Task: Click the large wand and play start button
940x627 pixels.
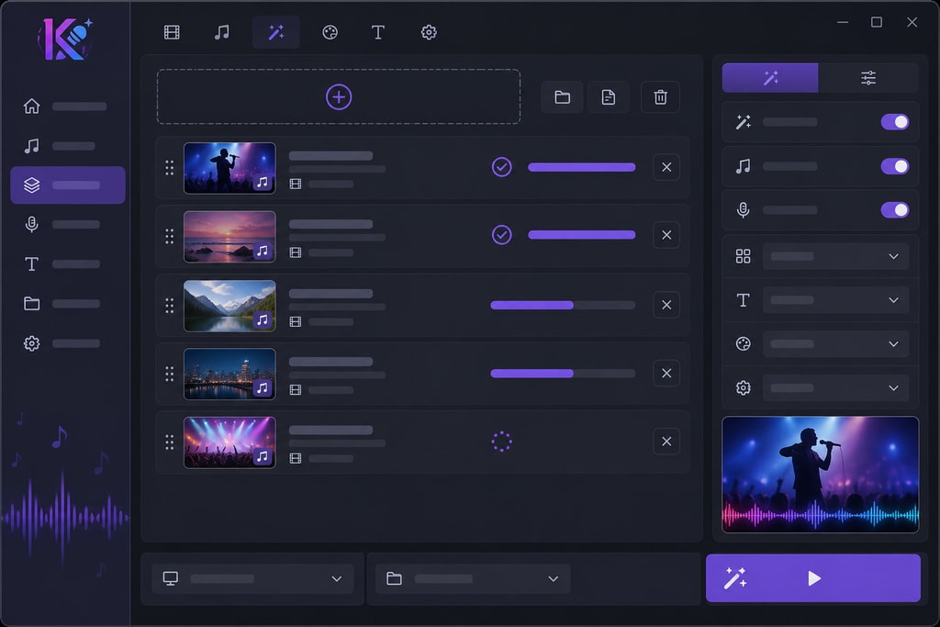Action: 813,577
